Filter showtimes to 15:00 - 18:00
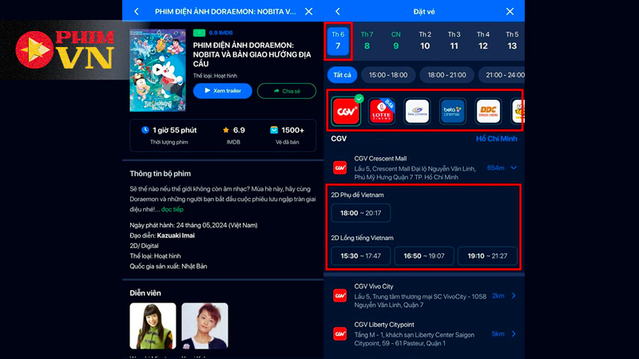Screen dimensions: 639x359 click(388, 75)
